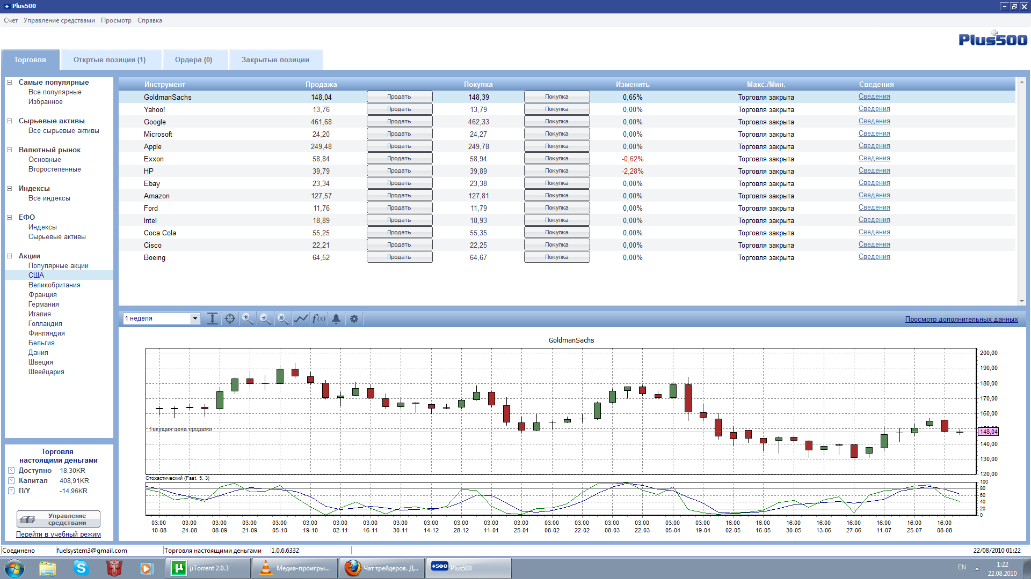Screen dimensions: 1031x579
Task: Click the crosshair tool in chart toolbar
Action: (230, 319)
